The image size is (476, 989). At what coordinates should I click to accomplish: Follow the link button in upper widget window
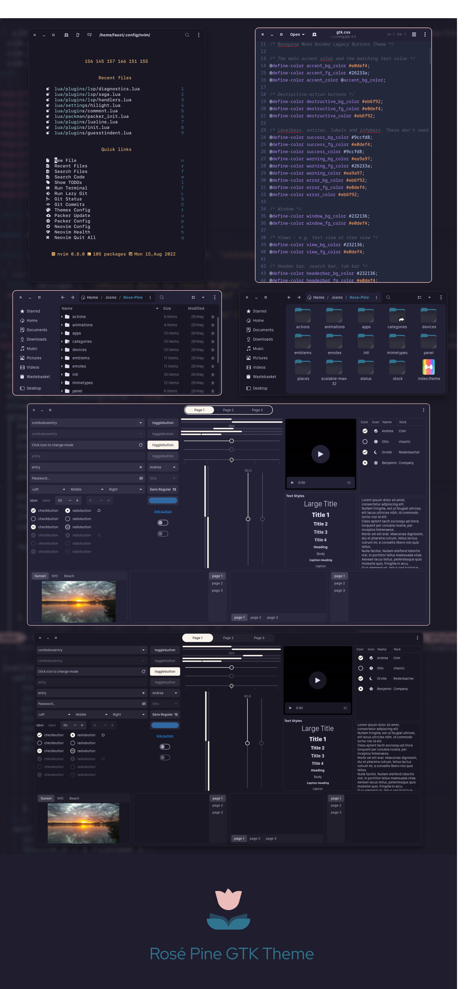163,511
